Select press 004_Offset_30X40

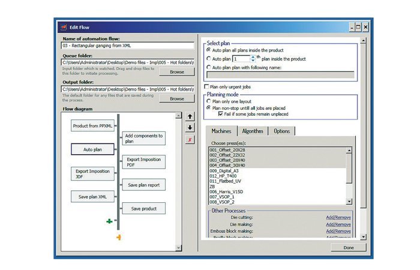point(277,165)
